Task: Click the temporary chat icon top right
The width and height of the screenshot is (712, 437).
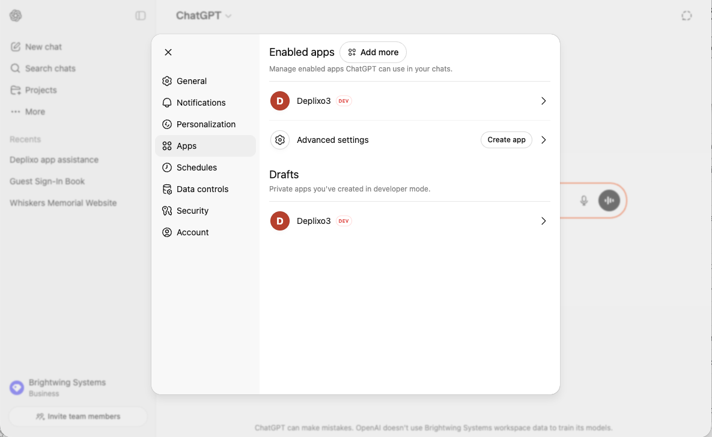Action: point(687,16)
